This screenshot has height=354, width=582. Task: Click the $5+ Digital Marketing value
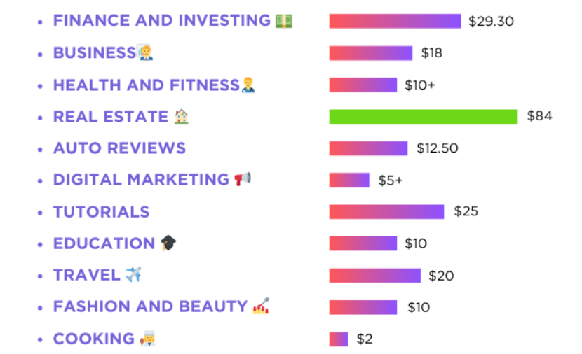click(x=391, y=180)
